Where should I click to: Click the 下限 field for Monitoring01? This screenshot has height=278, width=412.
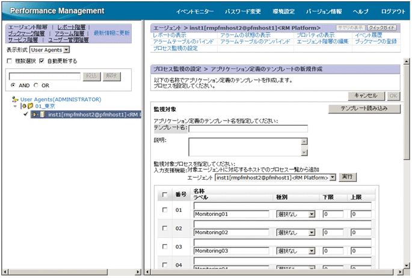pos(333,214)
